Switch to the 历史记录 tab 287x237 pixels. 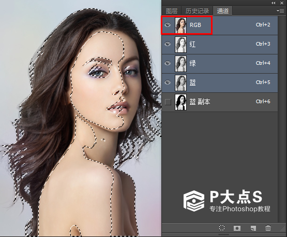[x=197, y=11]
